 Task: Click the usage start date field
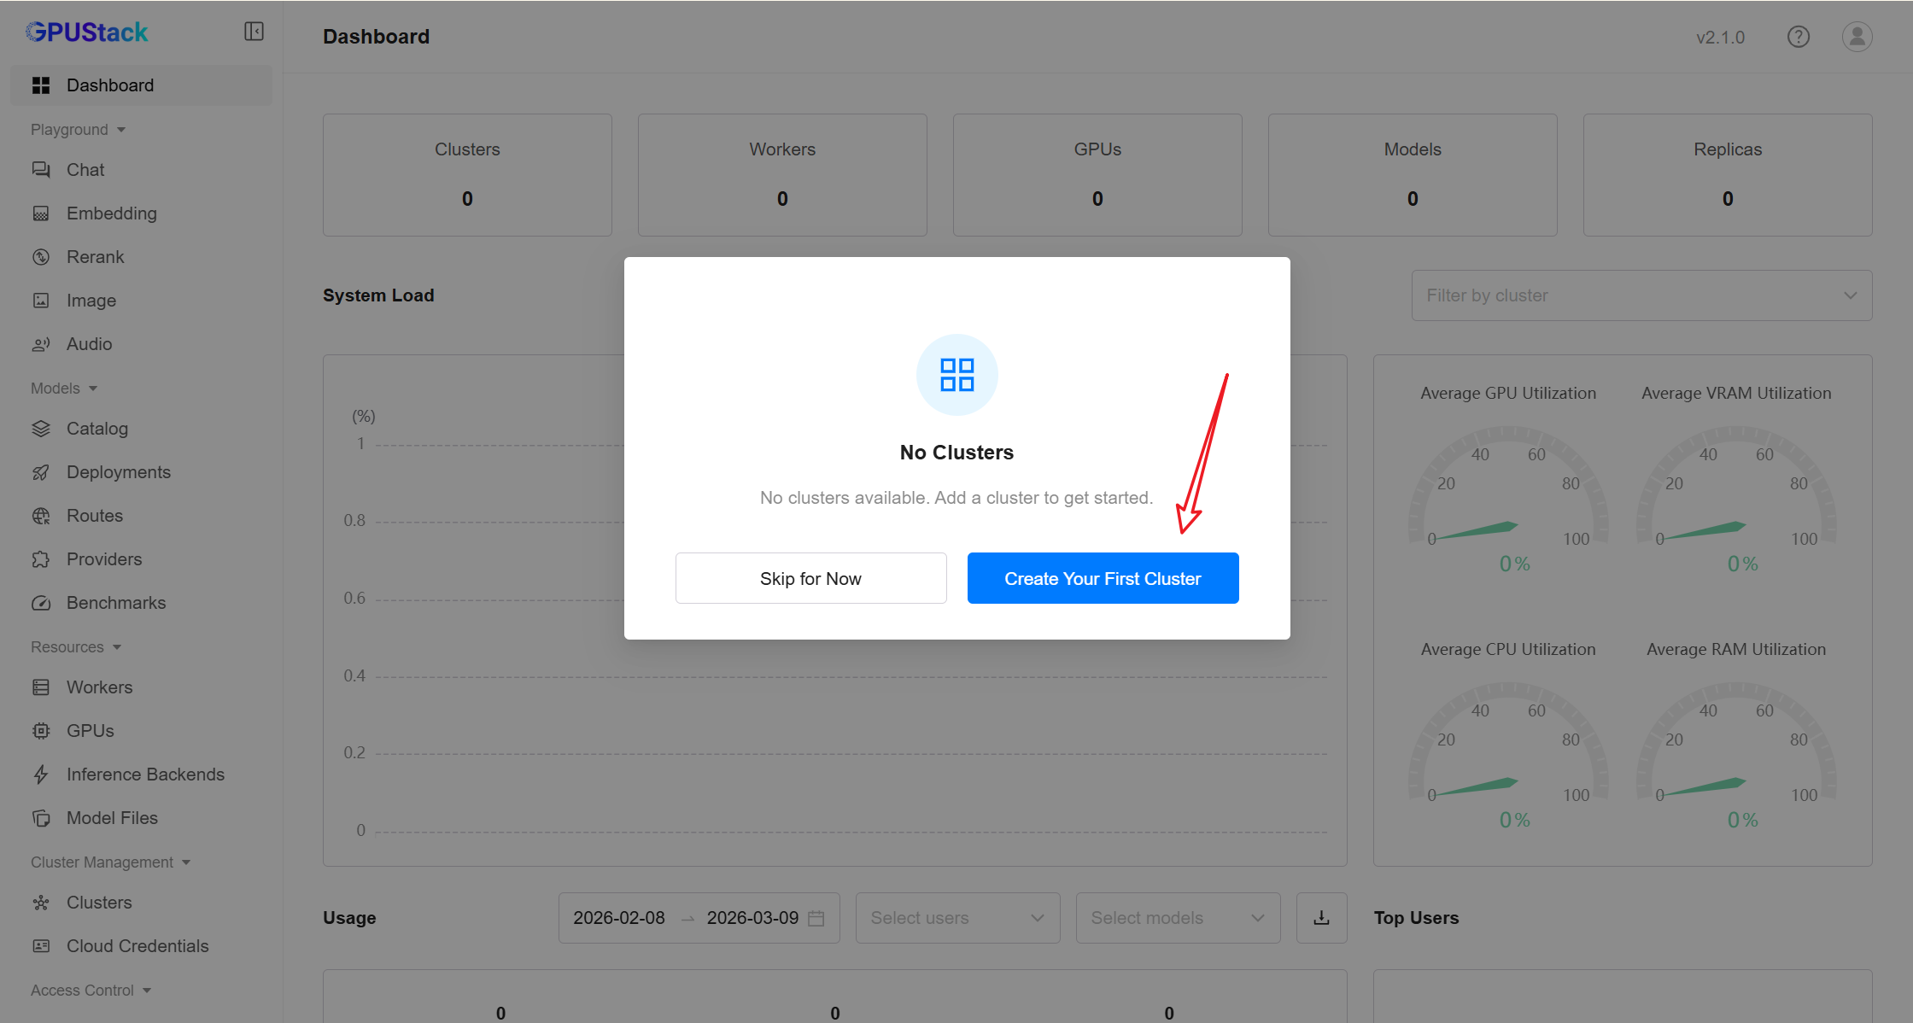click(x=619, y=918)
